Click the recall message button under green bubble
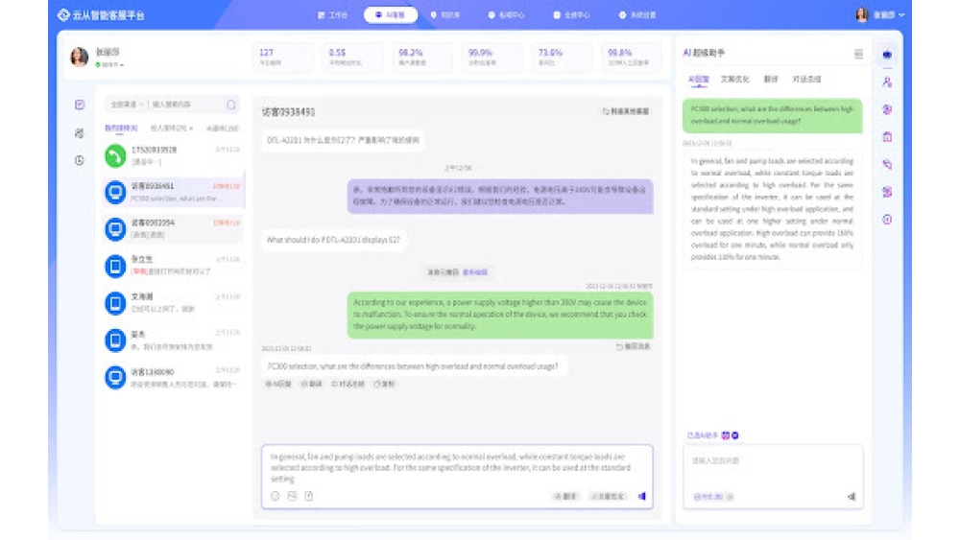960x540 pixels. point(633,347)
